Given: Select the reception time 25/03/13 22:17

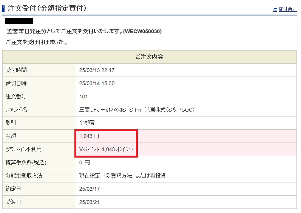Looking at the screenshot, I should point(97,70).
